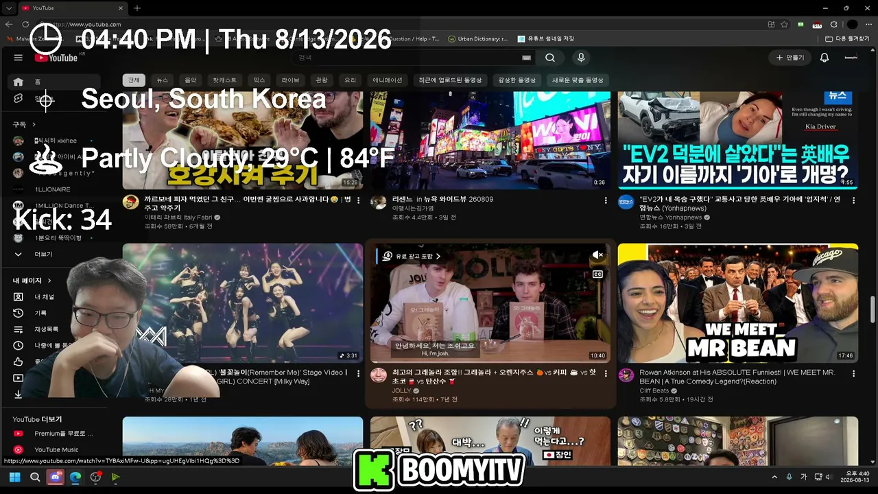Select the 라이브 filter chip
The width and height of the screenshot is (878, 494).
[x=291, y=80]
